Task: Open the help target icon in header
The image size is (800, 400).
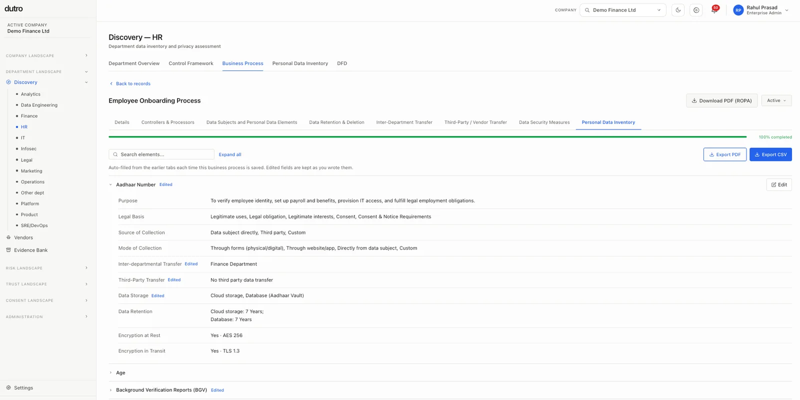Action: tap(696, 10)
